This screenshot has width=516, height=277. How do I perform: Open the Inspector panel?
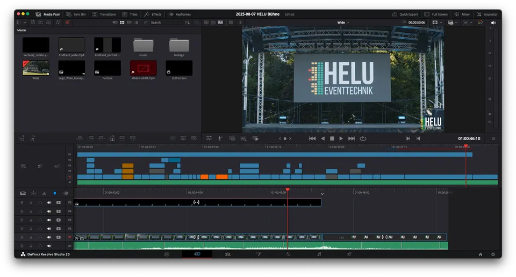[x=488, y=14]
